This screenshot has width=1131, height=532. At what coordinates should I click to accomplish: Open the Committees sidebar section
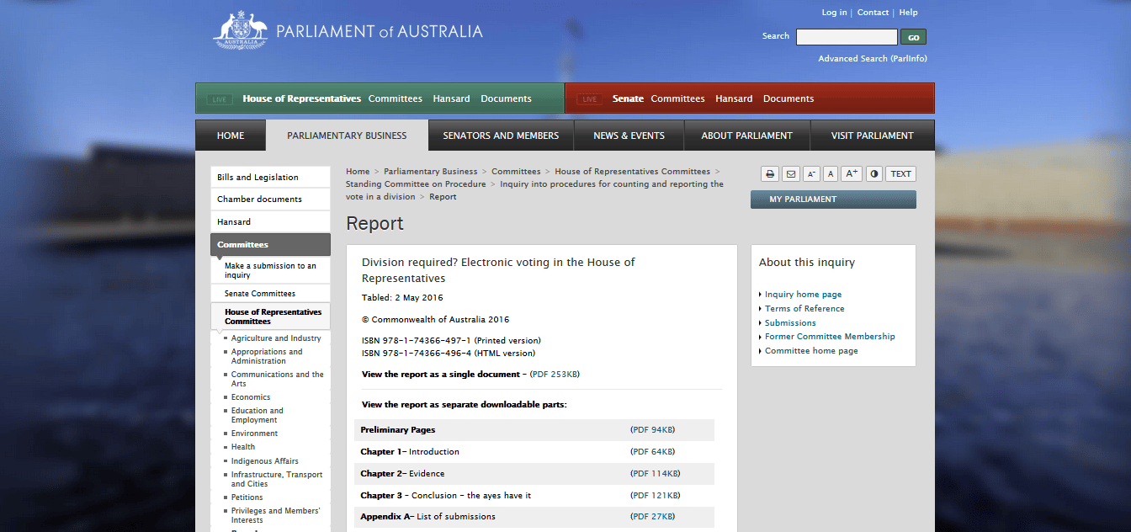click(x=271, y=244)
